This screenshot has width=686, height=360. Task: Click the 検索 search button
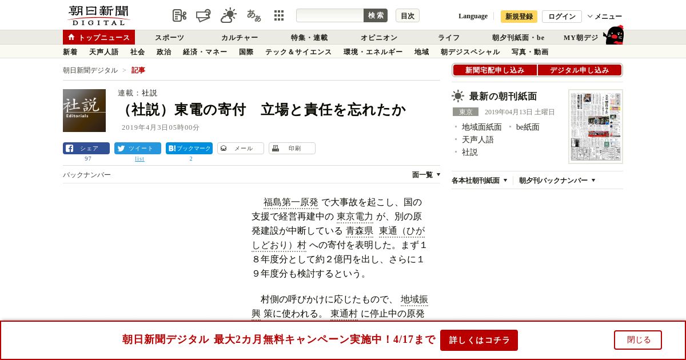(x=376, y=15)
